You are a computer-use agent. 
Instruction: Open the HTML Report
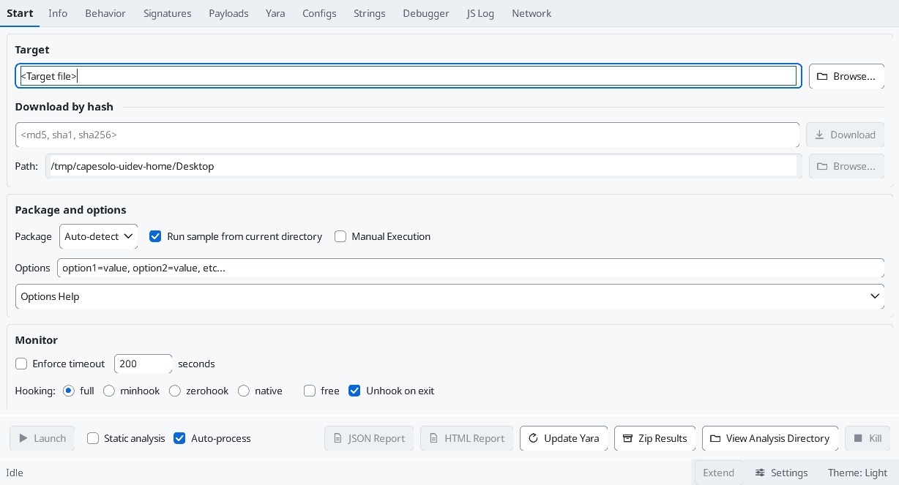click(467, 438)
